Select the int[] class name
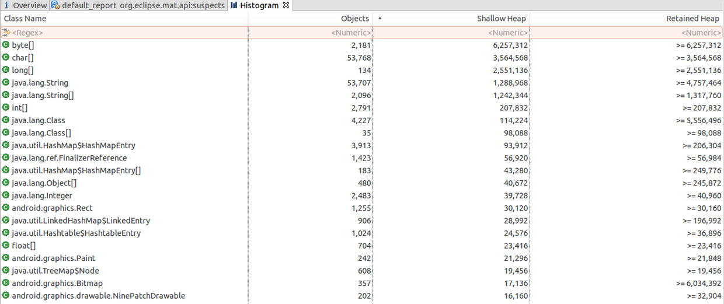724x304 pixels. [x=20, y=108]
